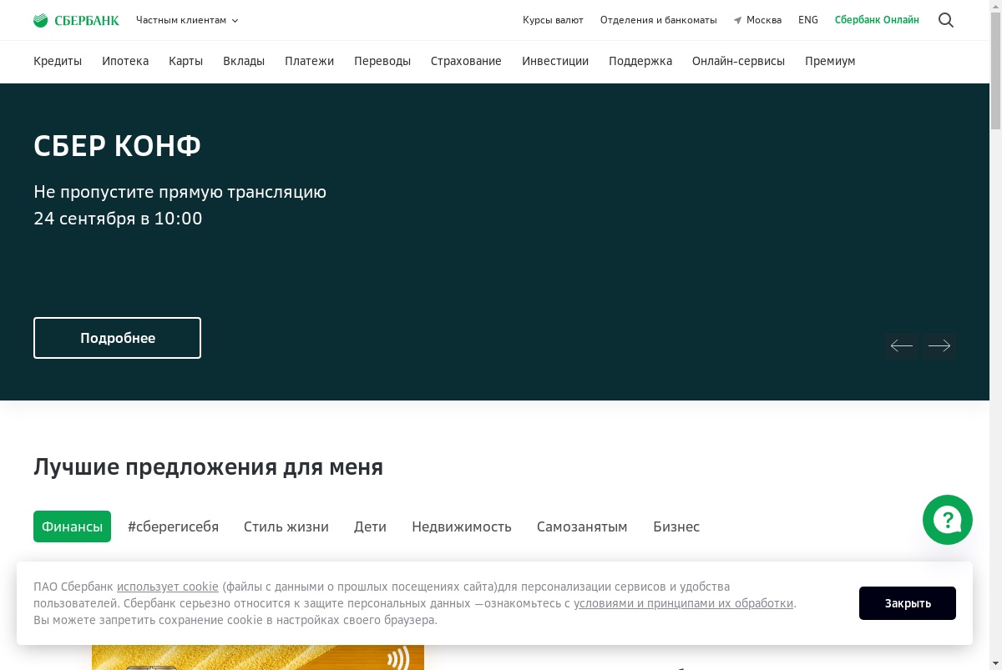Close the cookie notice with Закрыть
The width and height of the screenshot is (1002, 670).
click(908, 603)
